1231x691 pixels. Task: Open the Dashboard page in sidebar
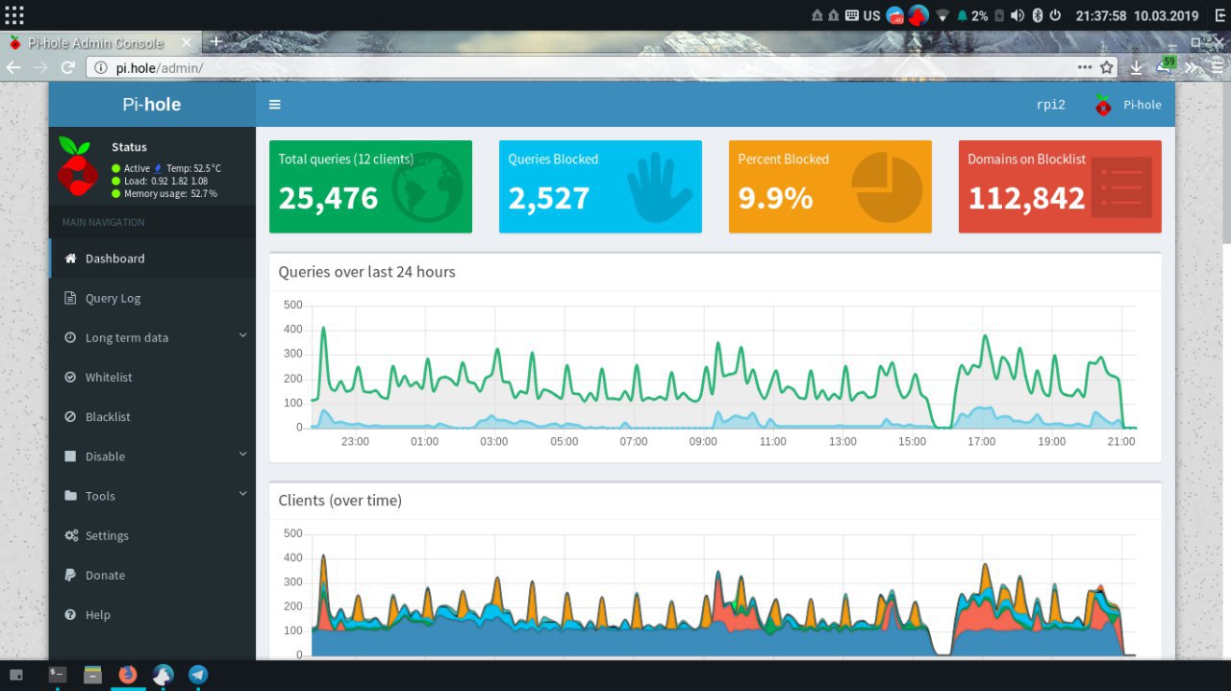click(152, 259)
